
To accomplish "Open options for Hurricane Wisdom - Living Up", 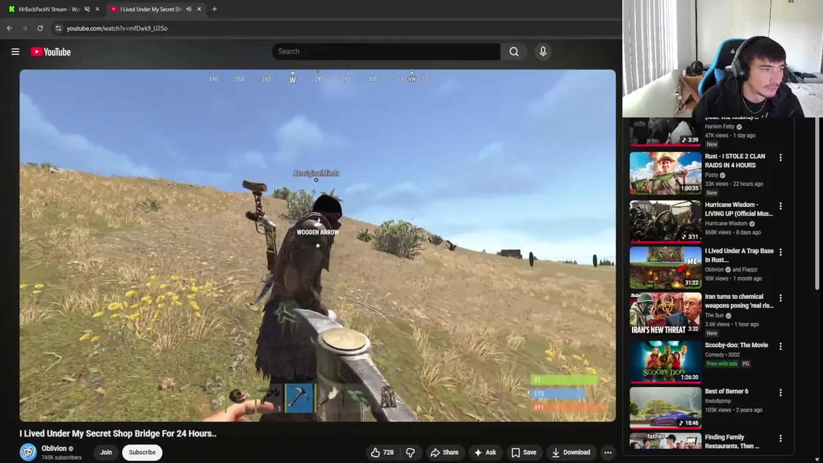I will coord(781,206).
